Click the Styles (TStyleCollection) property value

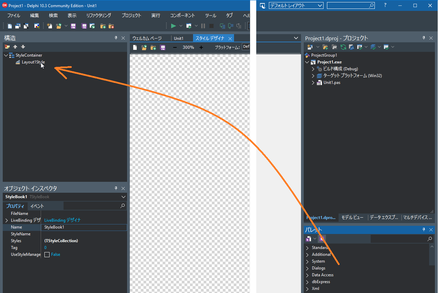[61, 241]
